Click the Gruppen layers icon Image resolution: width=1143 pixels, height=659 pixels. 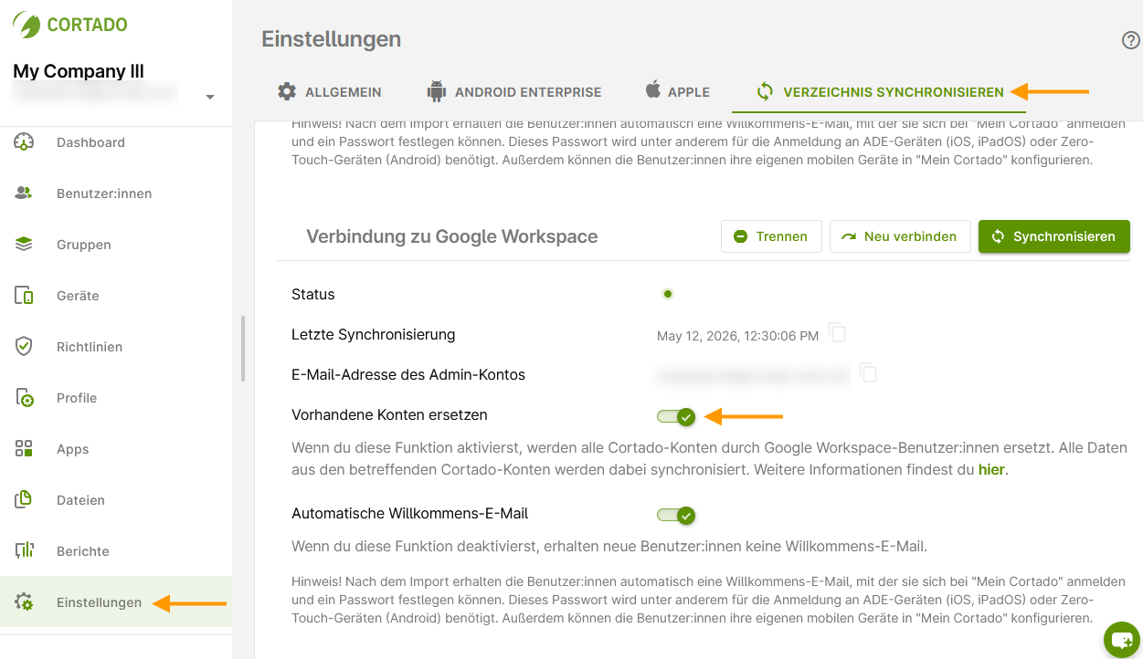[24, 245]
